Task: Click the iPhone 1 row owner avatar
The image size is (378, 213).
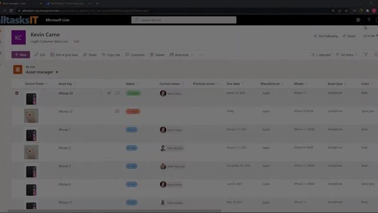Action: tap(163, 130)
